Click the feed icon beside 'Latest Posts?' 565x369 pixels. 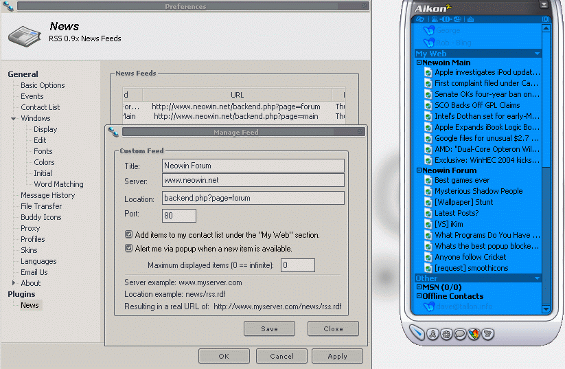[428, 214]
